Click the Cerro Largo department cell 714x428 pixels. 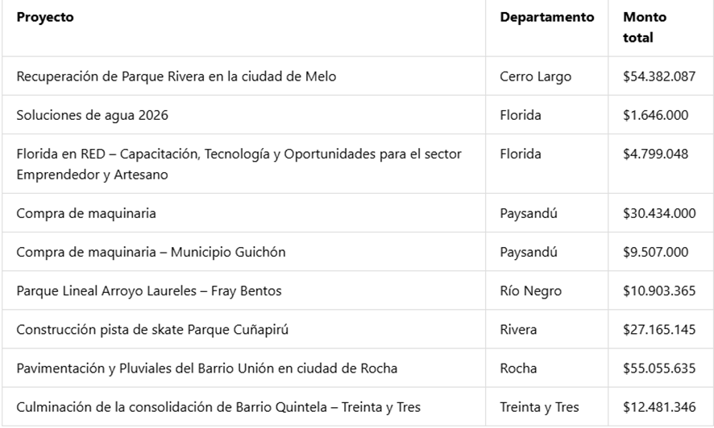[535, 76]
